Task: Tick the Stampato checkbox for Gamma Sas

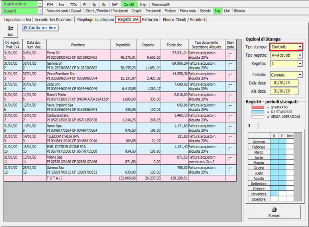Action: (x=230, y=170)
